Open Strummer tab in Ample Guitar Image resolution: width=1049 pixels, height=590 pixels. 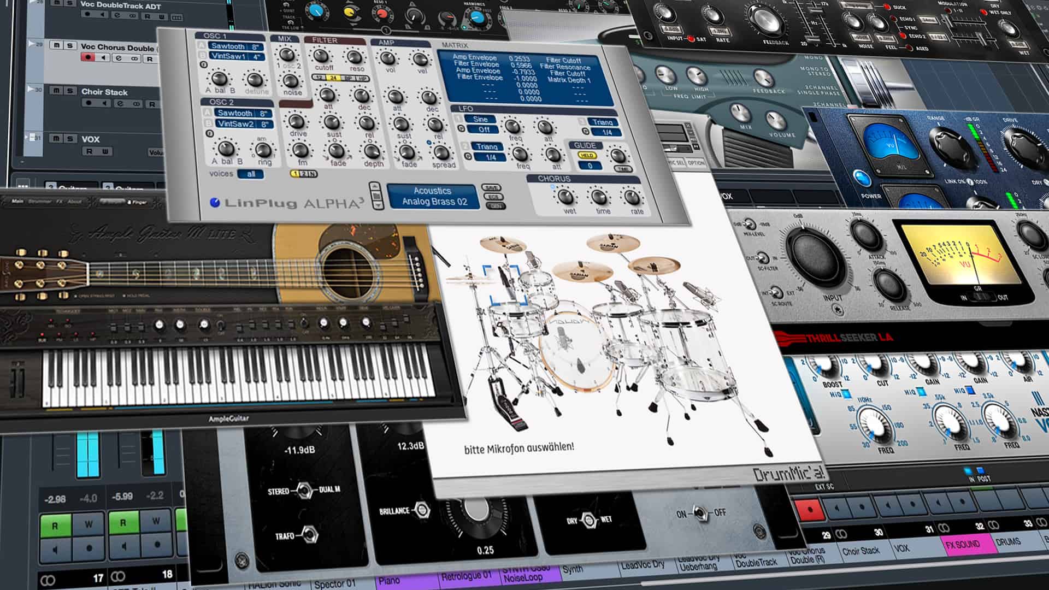tap(40, 201)
